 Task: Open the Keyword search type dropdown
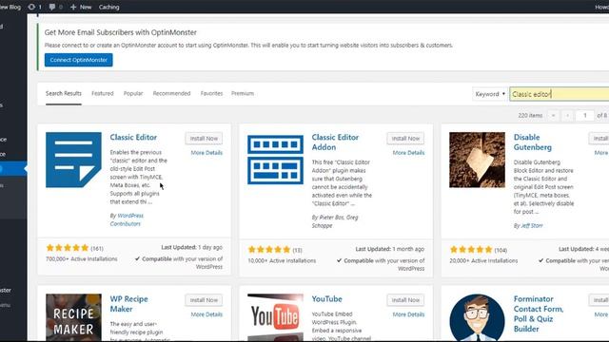click(490, 94)
